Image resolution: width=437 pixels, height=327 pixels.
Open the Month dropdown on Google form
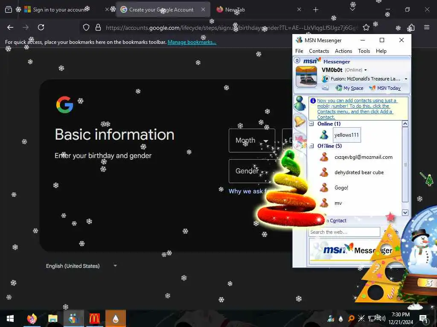(252, 141)
